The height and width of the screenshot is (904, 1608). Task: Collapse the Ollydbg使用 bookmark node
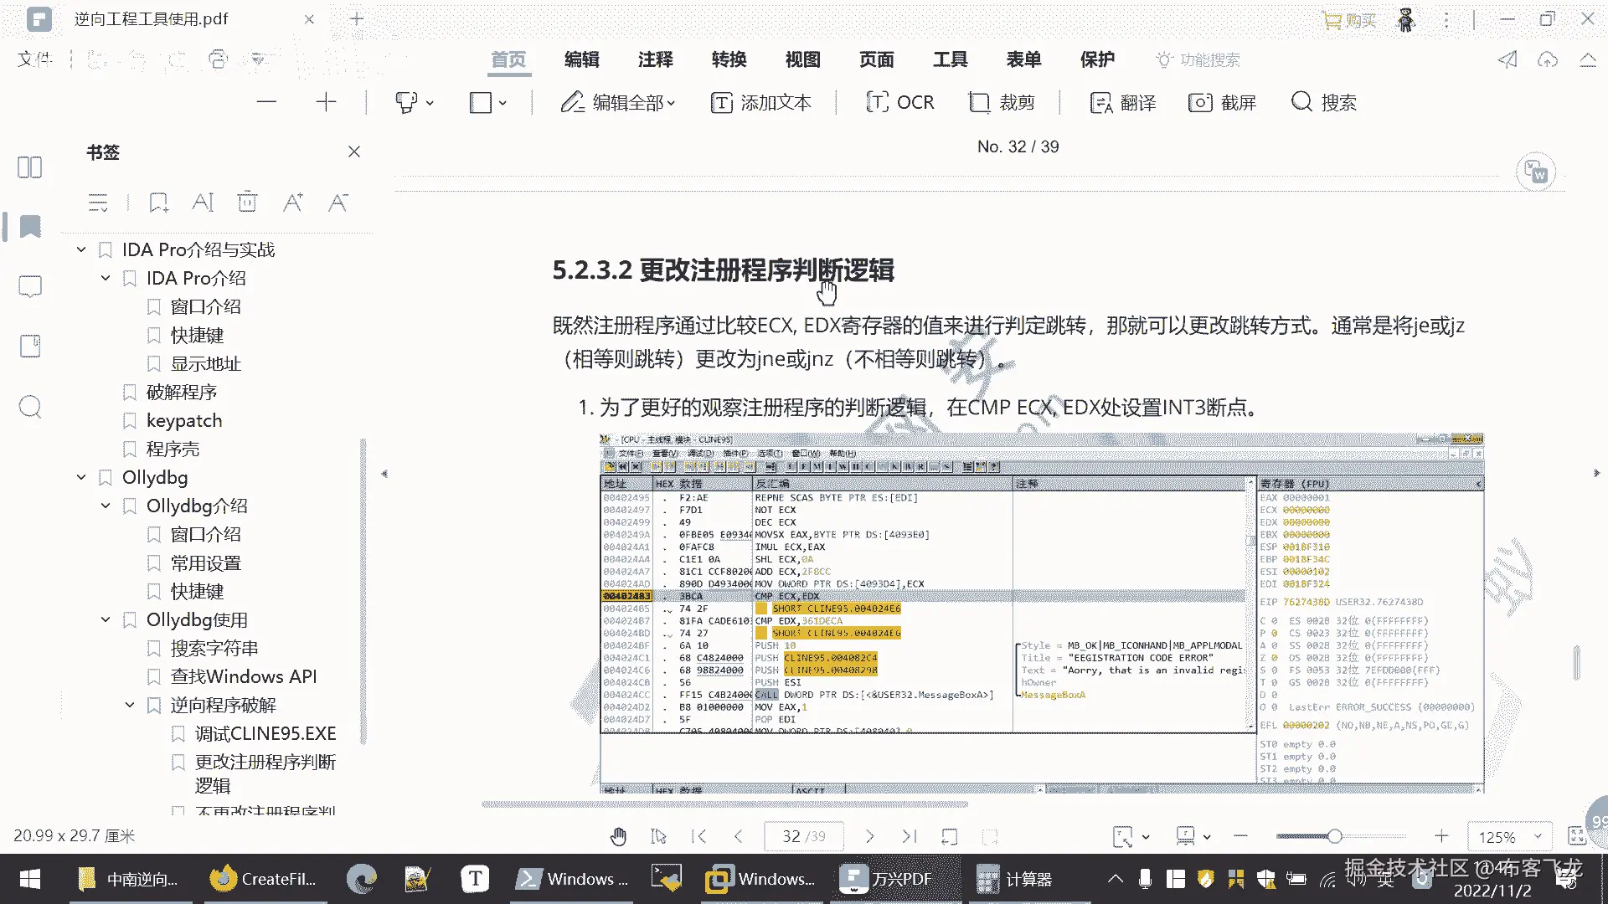pos(106,619)
